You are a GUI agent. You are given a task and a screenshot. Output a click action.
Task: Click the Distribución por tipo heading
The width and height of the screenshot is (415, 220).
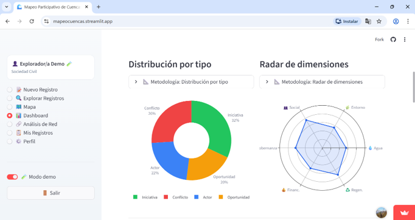(x=170, y=64)
